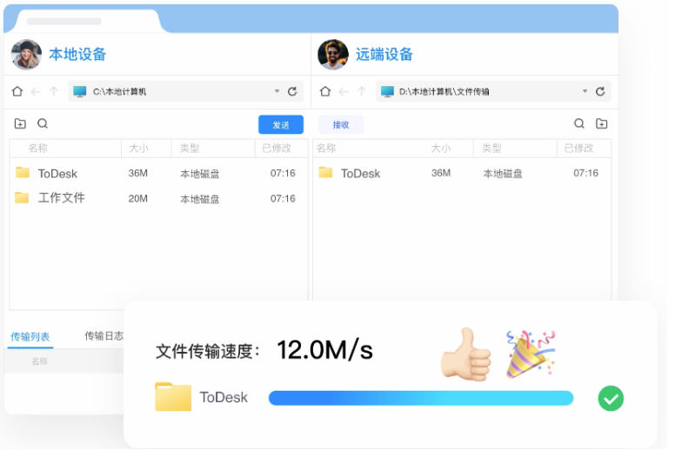The image size is (675, 450).
Task: Go up one level in remote pane
Action: point(362,91)
